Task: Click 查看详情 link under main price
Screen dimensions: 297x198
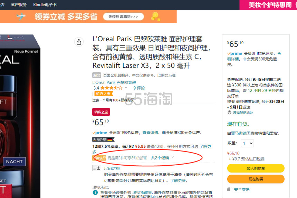Action: click(150, 133)
